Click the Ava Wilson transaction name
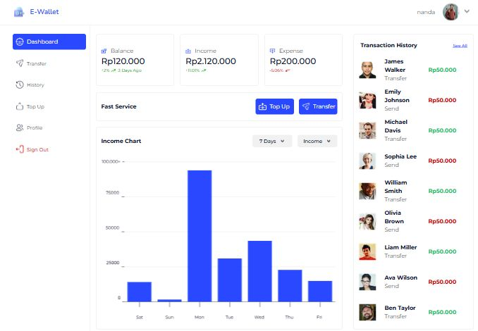Viewport: 478px width, 331px height. pos(401,277)
